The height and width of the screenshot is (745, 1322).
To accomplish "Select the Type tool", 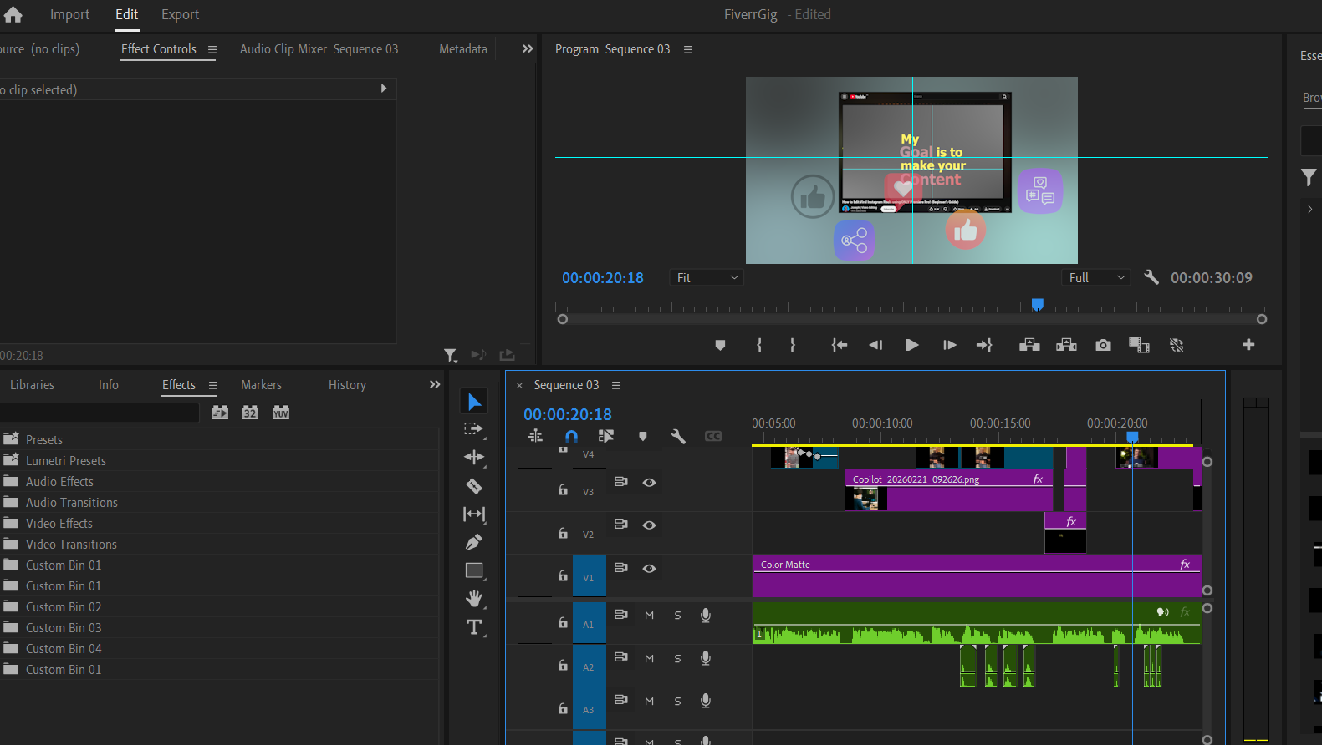I will [x=474, y=627].
